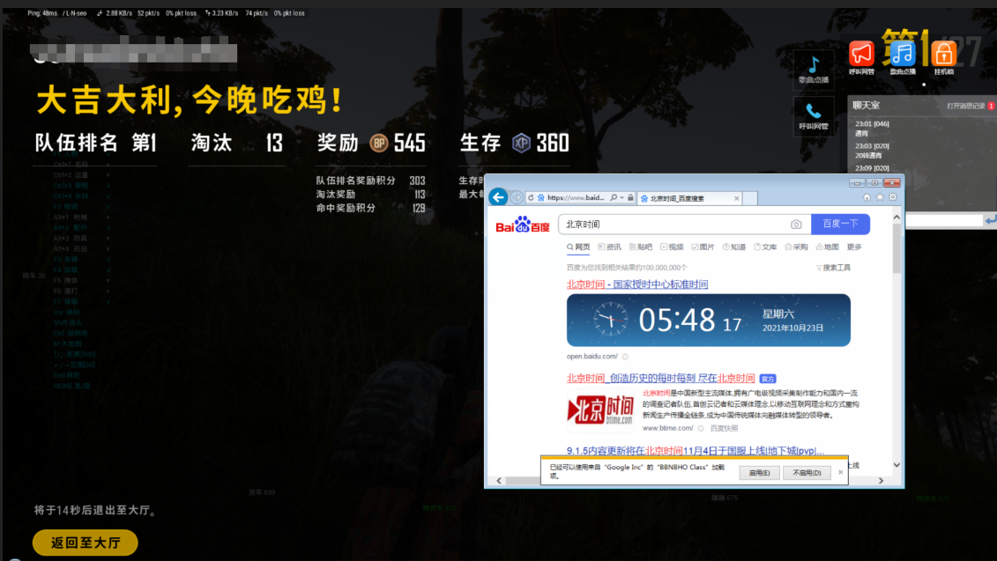Dismiss the add-on notification bar

tap(840, 472)
